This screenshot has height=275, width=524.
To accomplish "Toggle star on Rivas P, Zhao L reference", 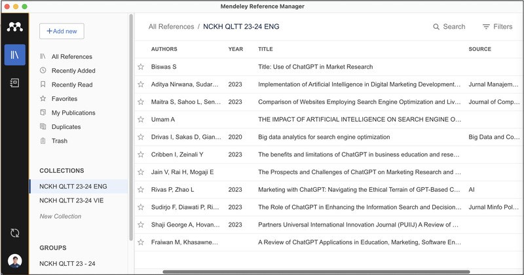I will pyautogui.click(x=140, y=190).
